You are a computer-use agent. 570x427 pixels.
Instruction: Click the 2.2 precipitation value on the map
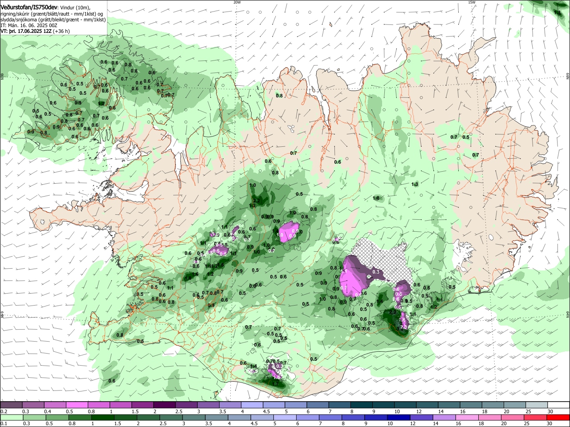[x=256, y=201]
